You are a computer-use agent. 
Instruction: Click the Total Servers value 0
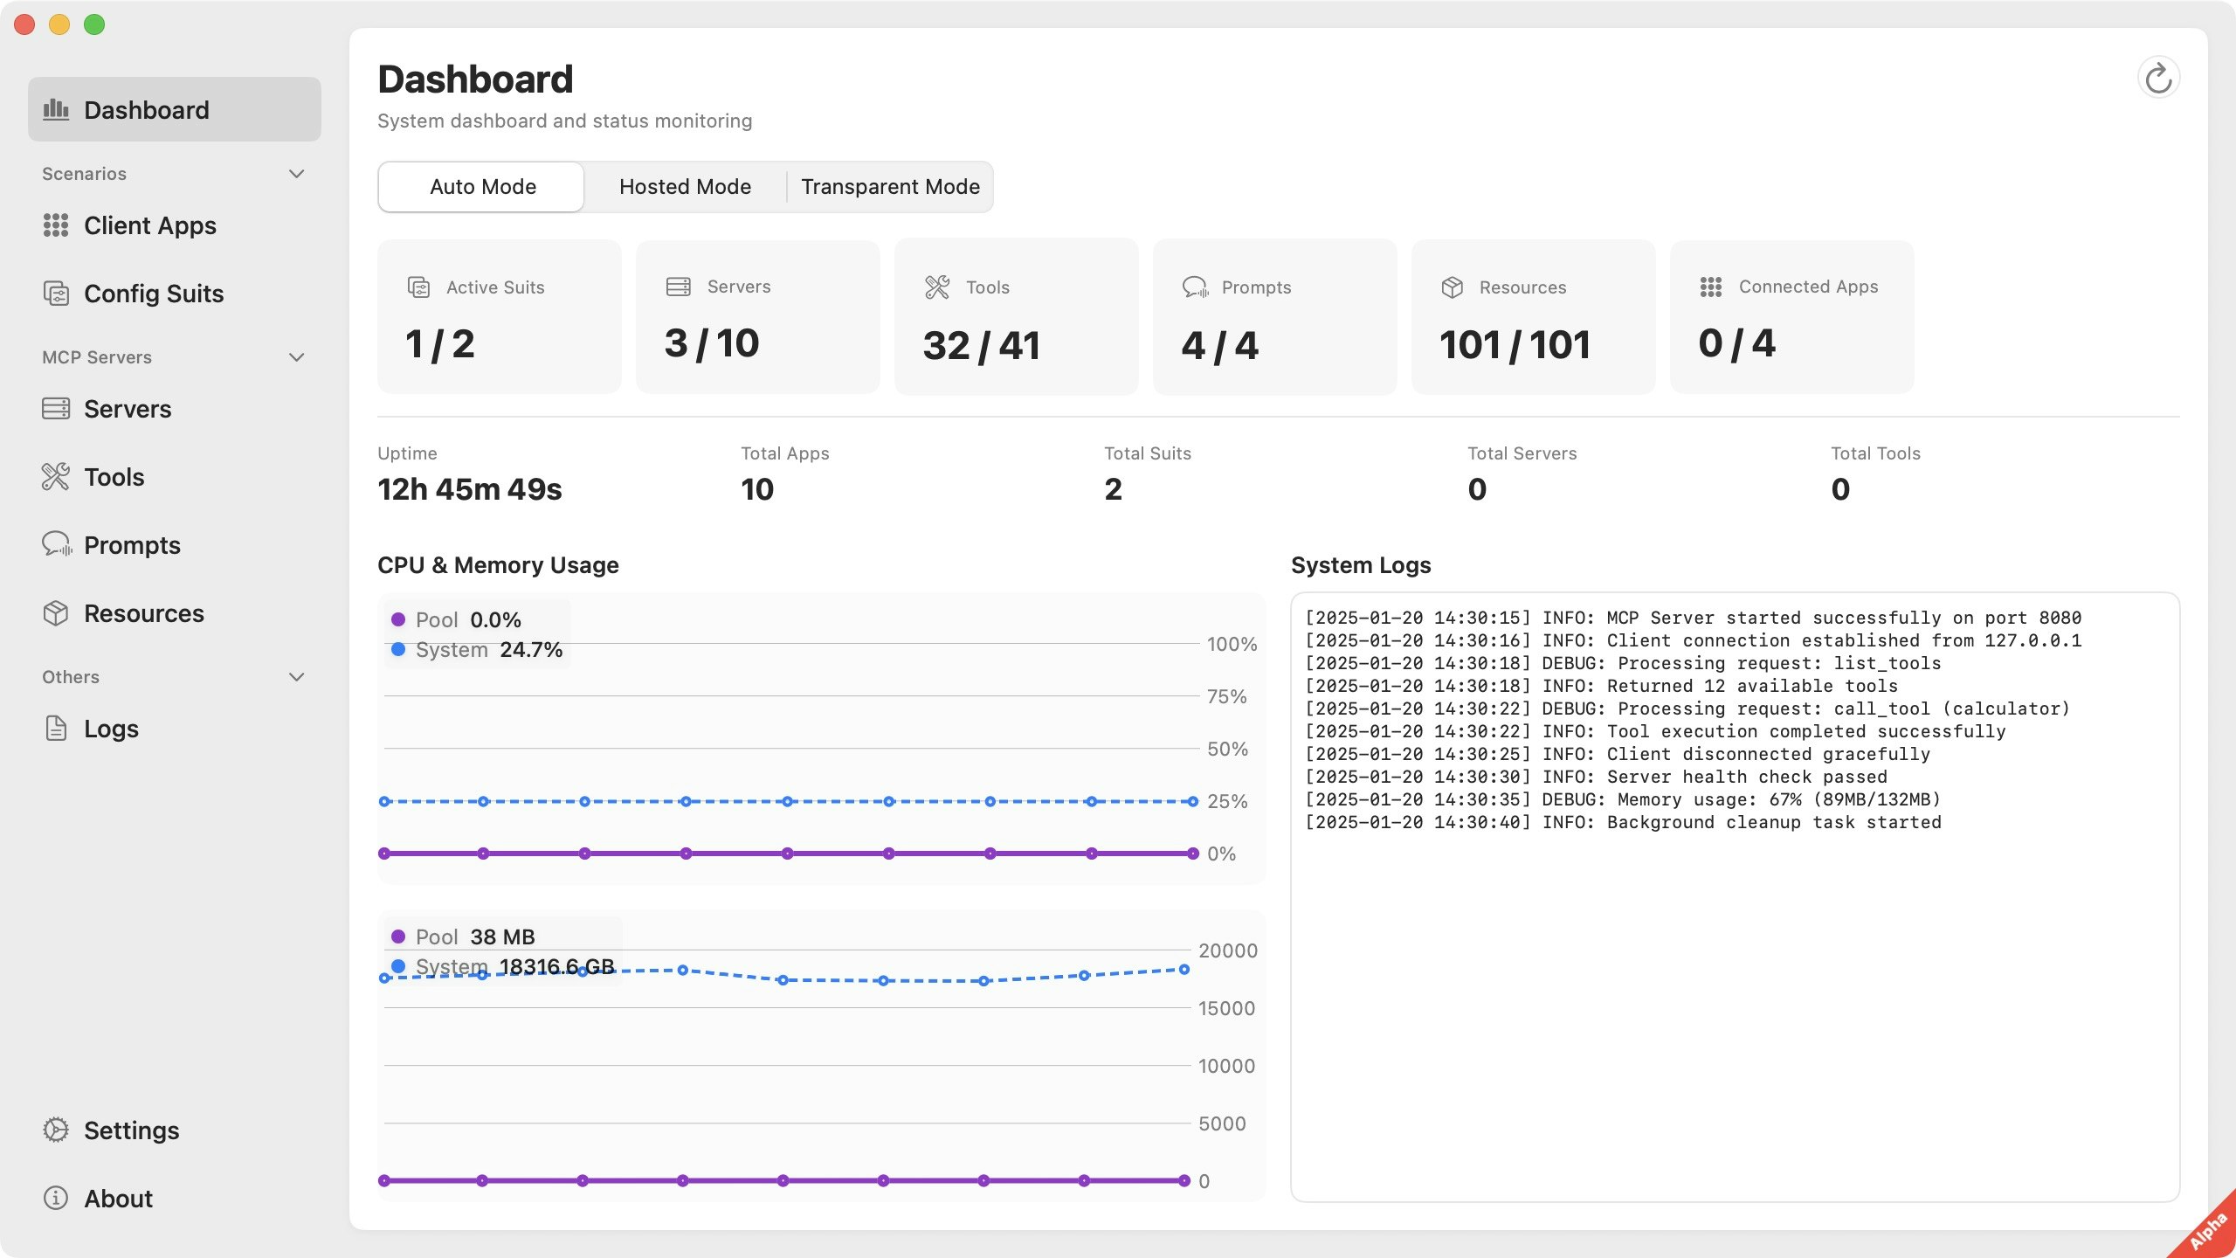(1477, 489)
